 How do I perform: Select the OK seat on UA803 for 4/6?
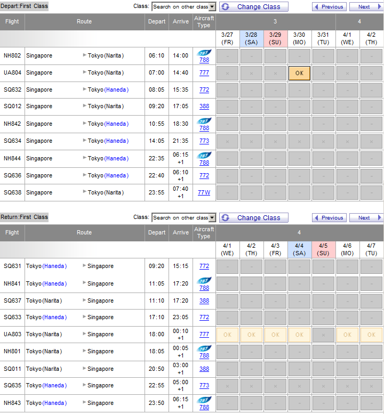347,335
